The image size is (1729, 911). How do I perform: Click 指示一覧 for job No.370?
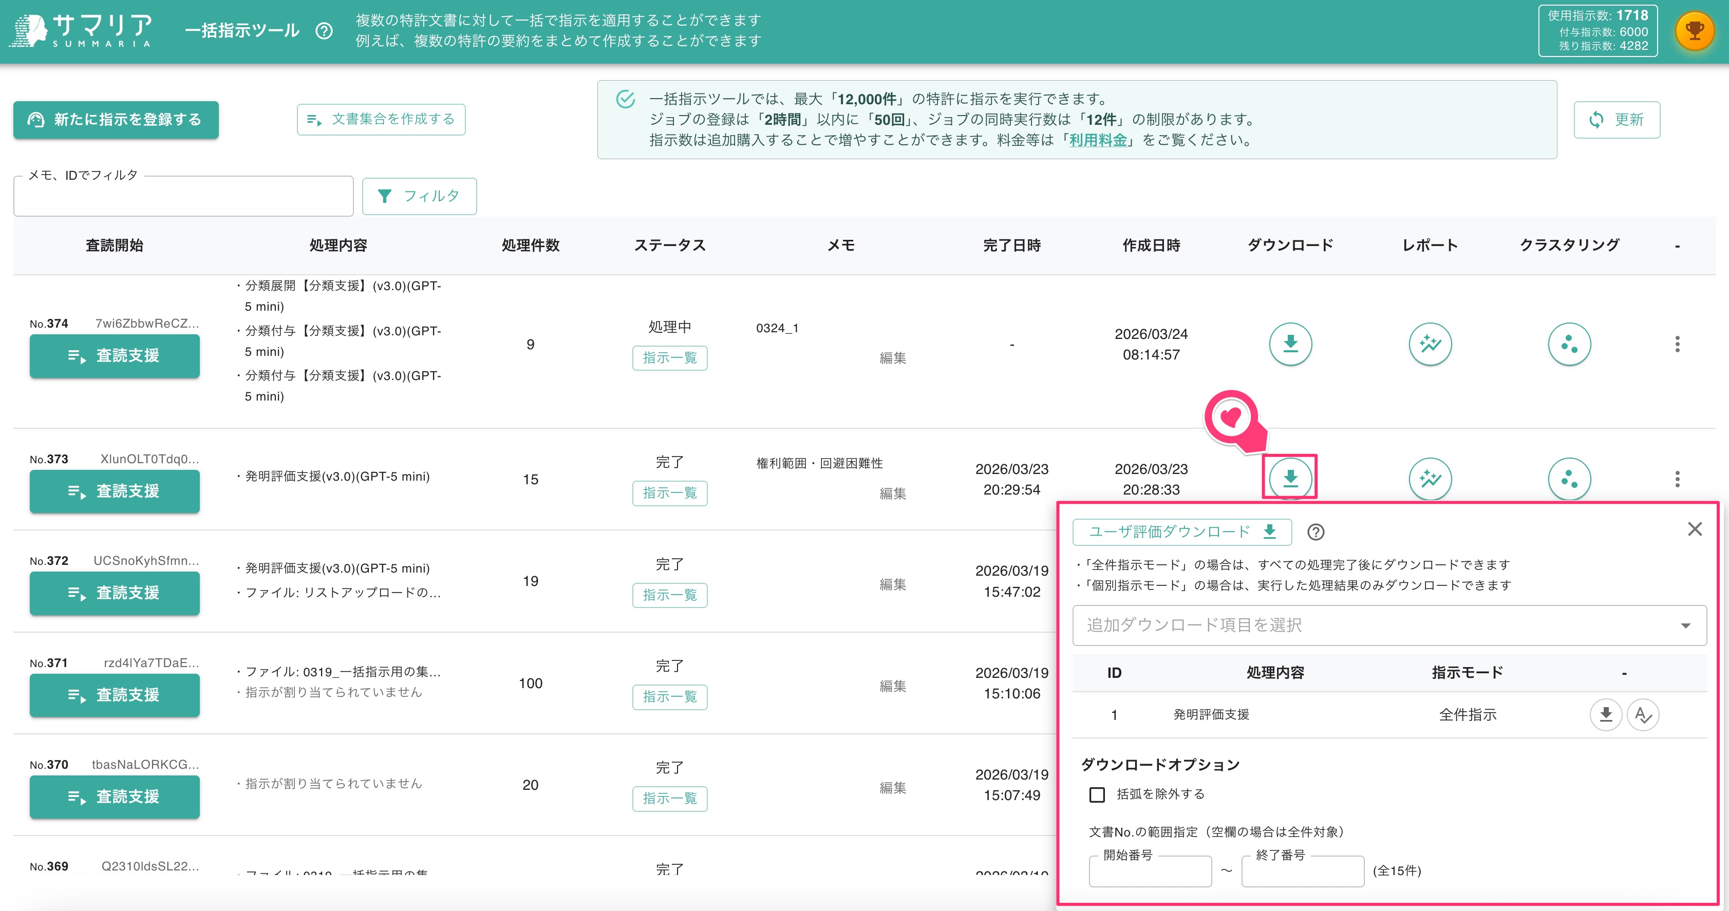point(669,799)
